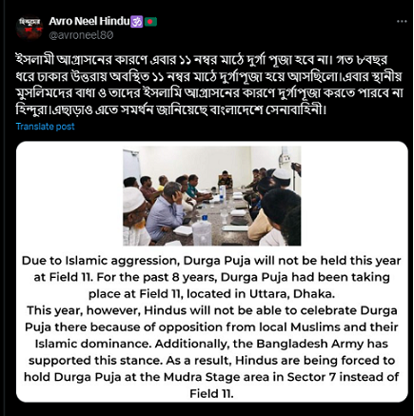Click the @avroneel80 handle

(81, 35)
